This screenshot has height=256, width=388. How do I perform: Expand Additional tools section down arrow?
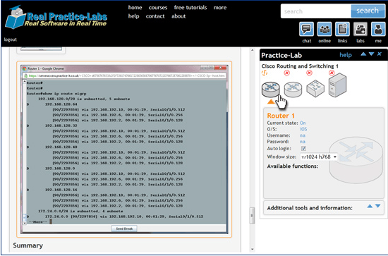pyautogui.click(x=377, y=206)
